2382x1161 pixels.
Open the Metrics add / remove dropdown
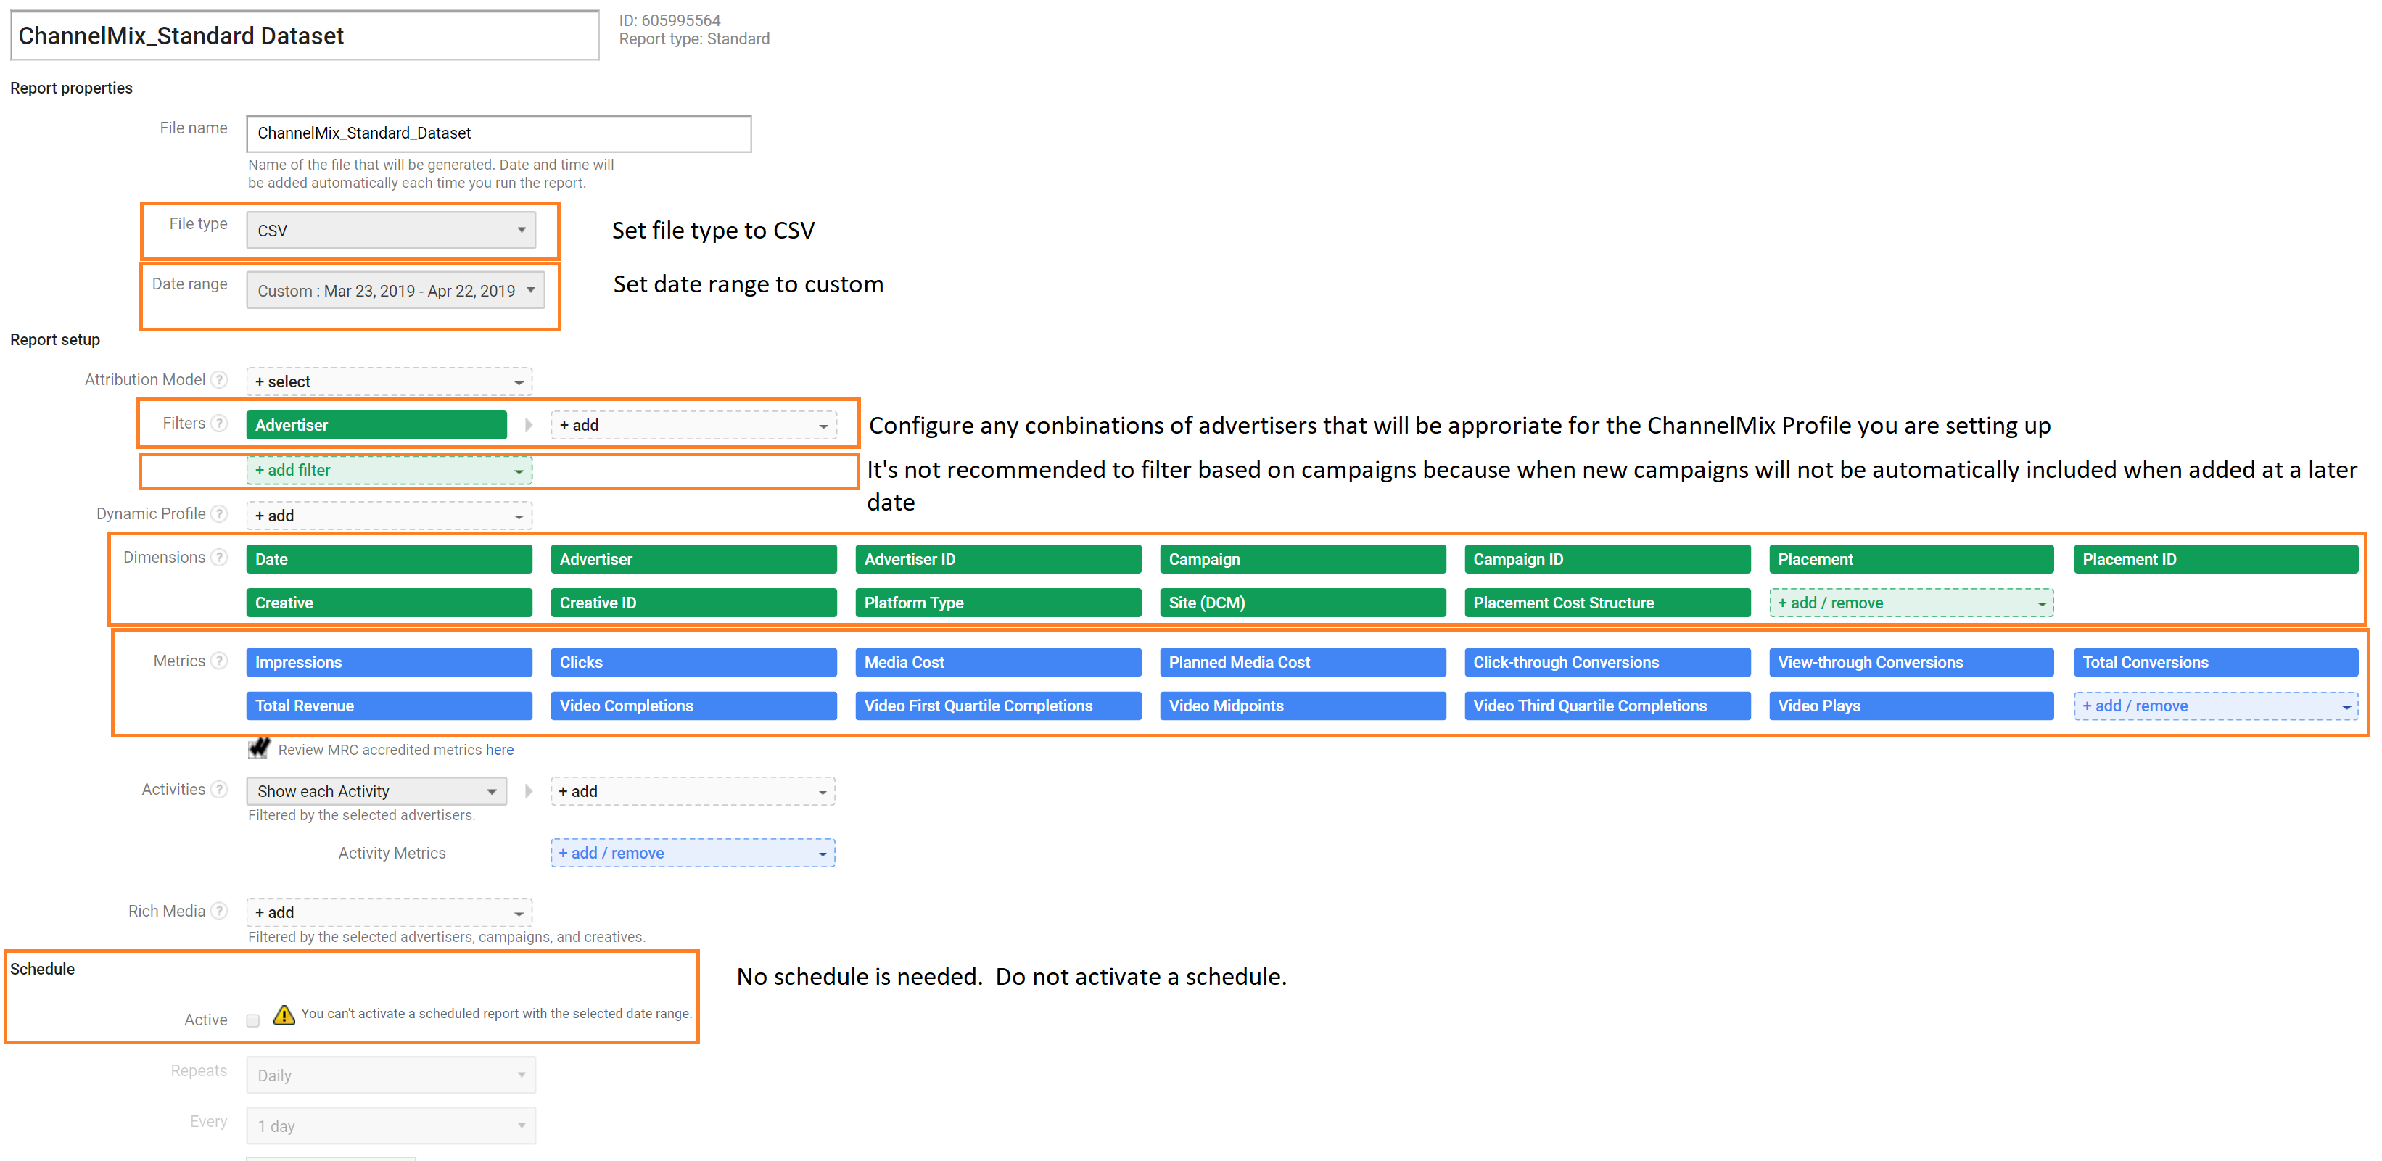(x=2216, y=706)
